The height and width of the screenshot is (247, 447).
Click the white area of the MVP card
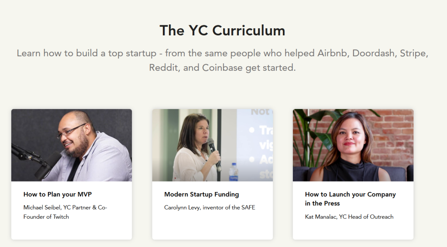point(72,230)
